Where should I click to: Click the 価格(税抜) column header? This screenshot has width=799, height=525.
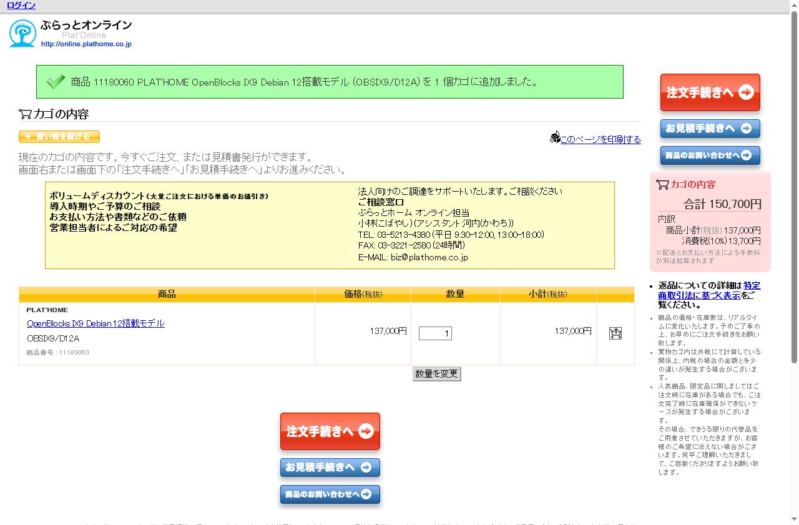coord(363,294)
